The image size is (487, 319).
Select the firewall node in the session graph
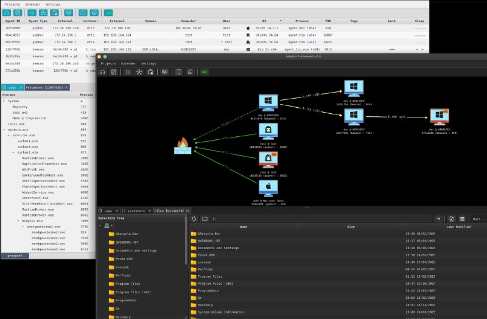click(x=183, y=145)
